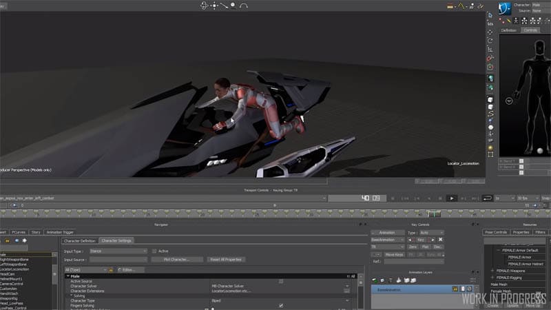Click the white flask icon in Animation Layers
551x310 pixels.
coord(399,280)
